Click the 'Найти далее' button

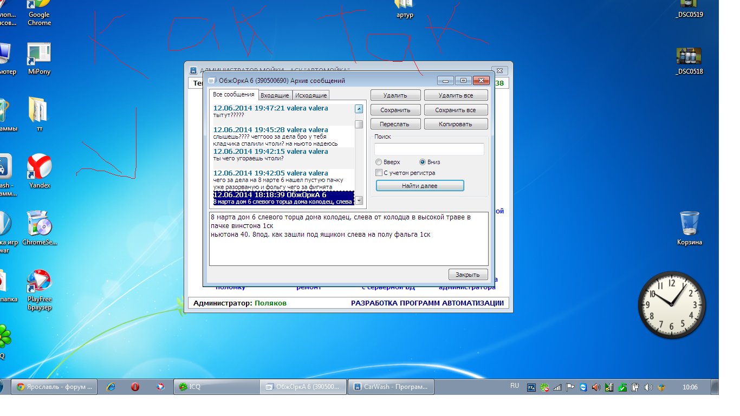[x=420, y=186]
